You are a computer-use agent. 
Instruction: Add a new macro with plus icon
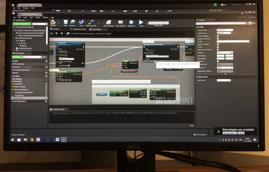[x=46, y=73]
